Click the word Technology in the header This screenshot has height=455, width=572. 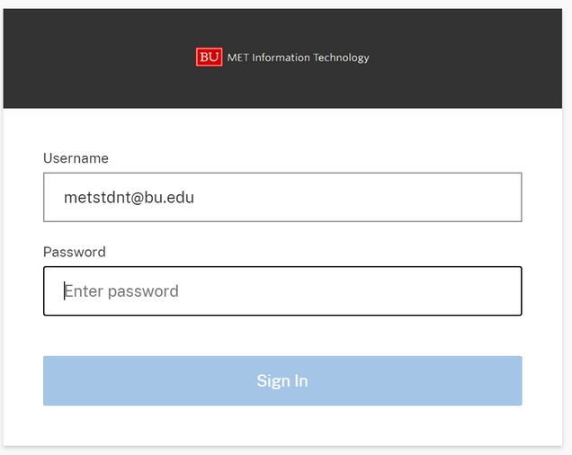tap(342, 58)
